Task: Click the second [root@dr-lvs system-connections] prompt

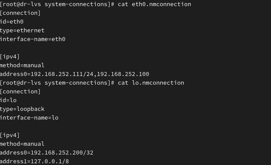Action: click(x=57, y=83)
